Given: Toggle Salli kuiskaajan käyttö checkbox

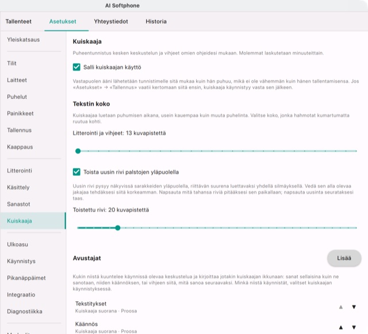Looking at the screenshot, I should click(x=76, y=67).
